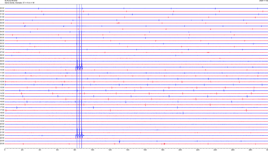The image size is (268, 151).
Task: Click the 18m tick label on time axis
Action: (x=163, y=150)
